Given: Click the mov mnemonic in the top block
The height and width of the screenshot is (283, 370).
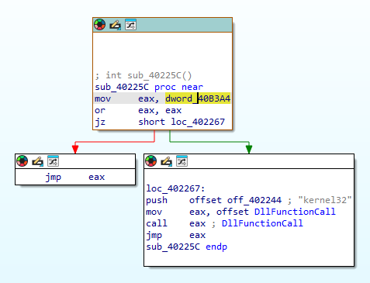Looking at the screenshot, I should (102, 98).
